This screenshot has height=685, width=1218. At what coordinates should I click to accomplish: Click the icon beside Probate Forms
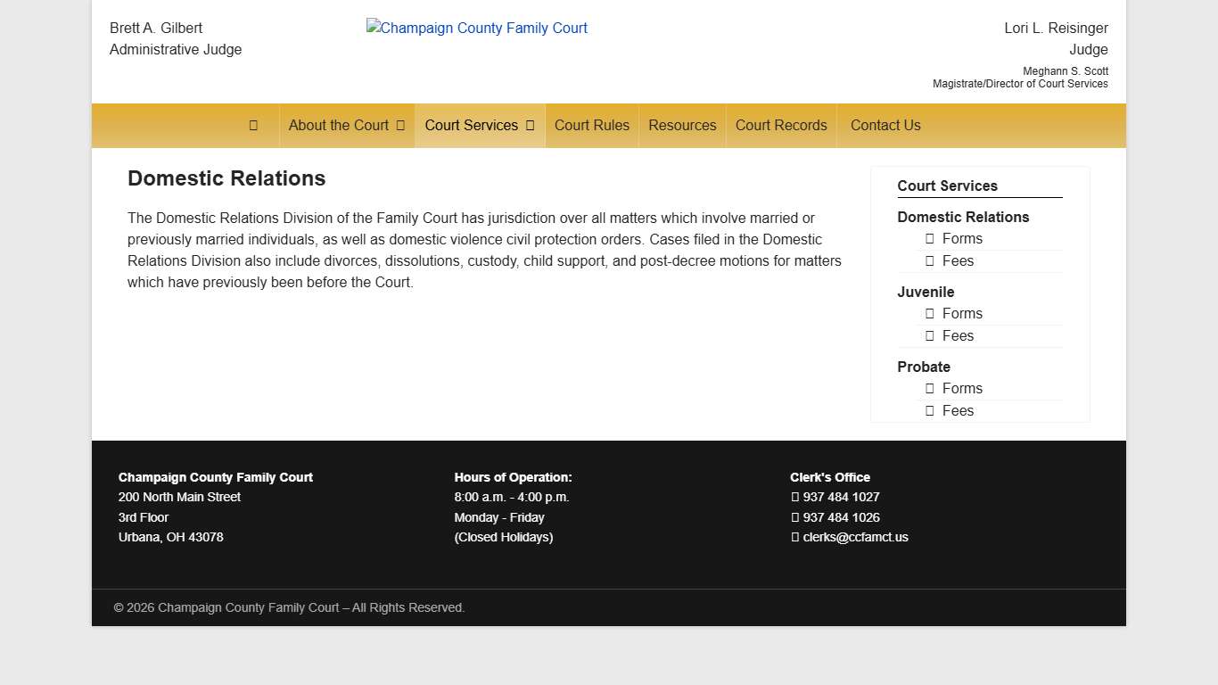click(929, 389)
